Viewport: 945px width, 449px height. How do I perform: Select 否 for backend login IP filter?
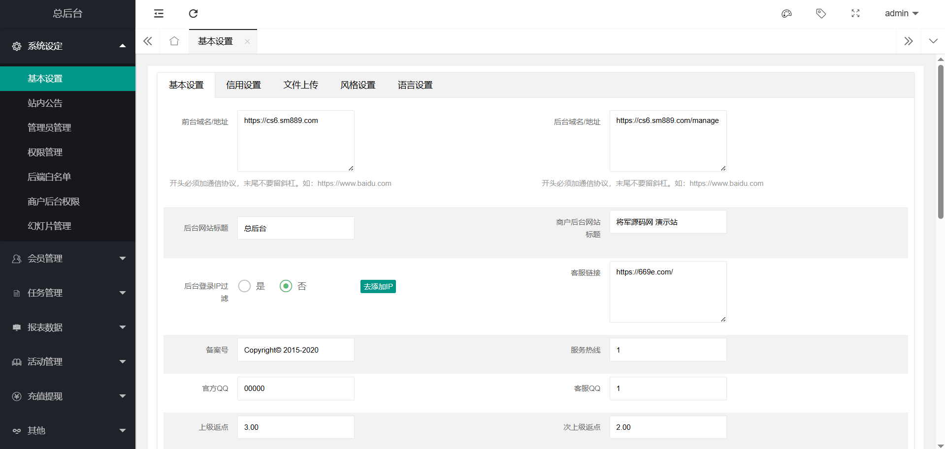[286, 286]
